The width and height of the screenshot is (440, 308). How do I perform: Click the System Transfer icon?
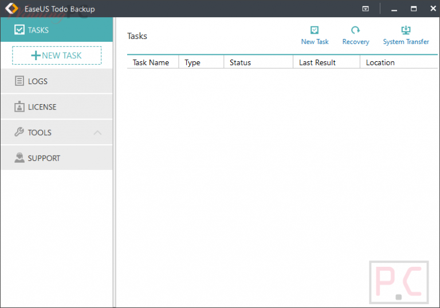[406, 30]
